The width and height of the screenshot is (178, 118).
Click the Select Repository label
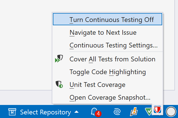click(45, 112)
